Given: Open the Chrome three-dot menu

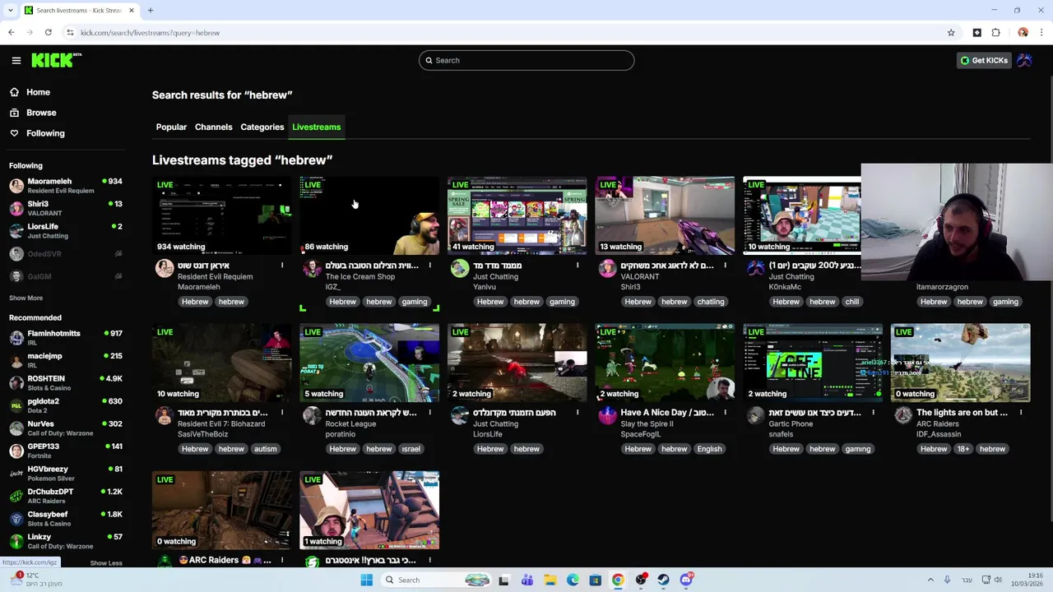Looking at the screenshot, I should (x=1041, y=33).
